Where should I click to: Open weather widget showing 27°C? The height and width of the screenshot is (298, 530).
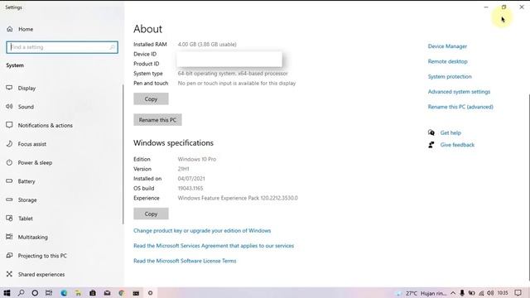(x=422, y=293)
